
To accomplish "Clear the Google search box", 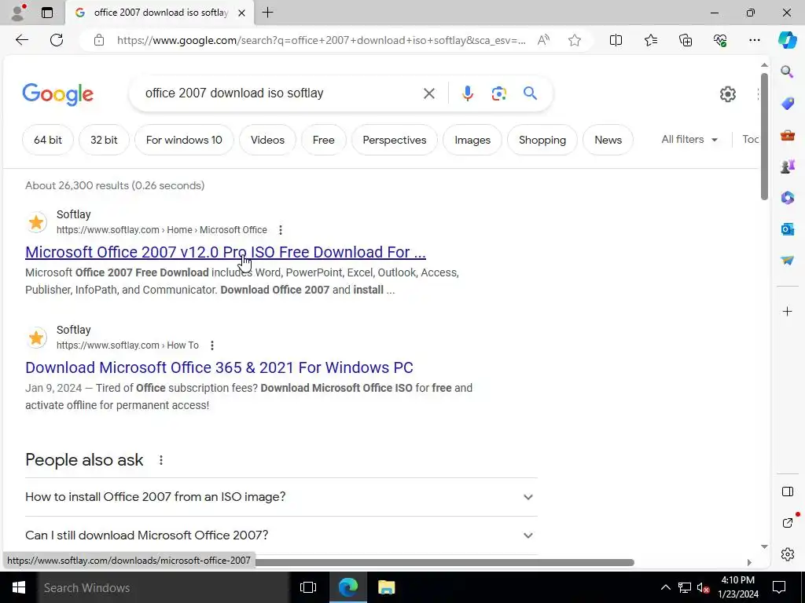I will pyautogui.click(x=428, y=93).
